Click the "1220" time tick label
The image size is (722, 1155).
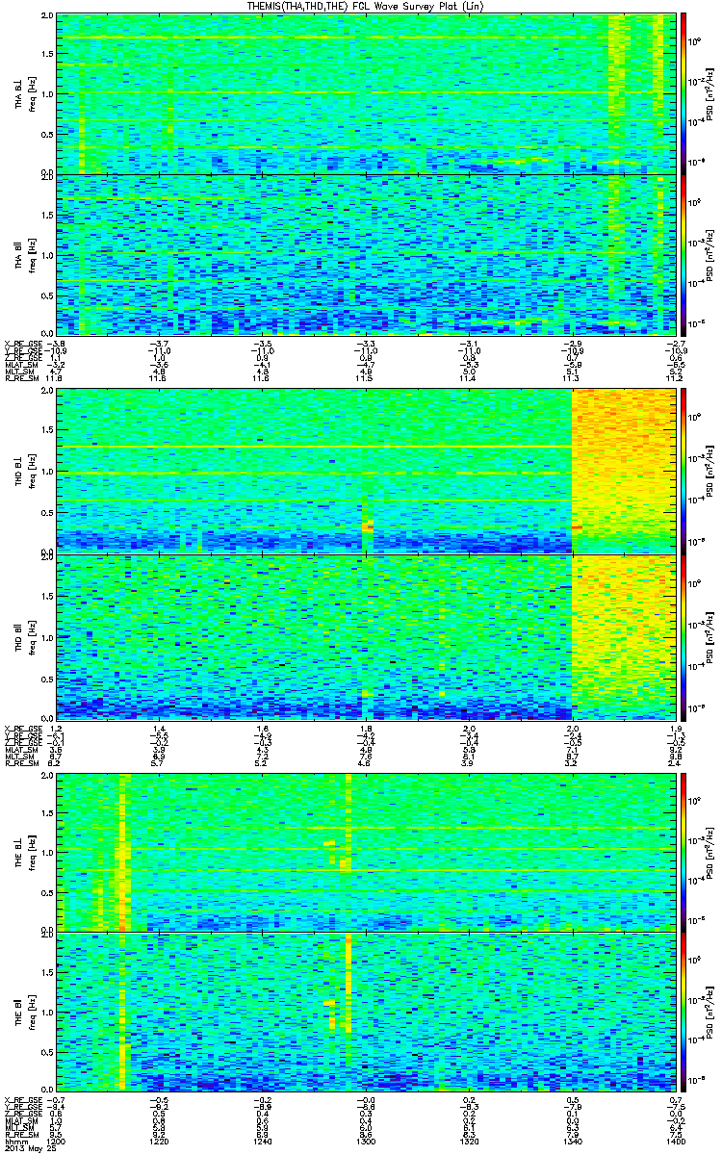(160, 1142)
